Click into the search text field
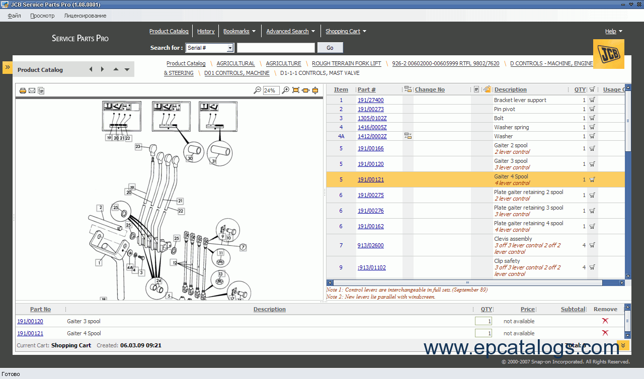The width and height of the screenshot is (644, 379). pos(276,48)
